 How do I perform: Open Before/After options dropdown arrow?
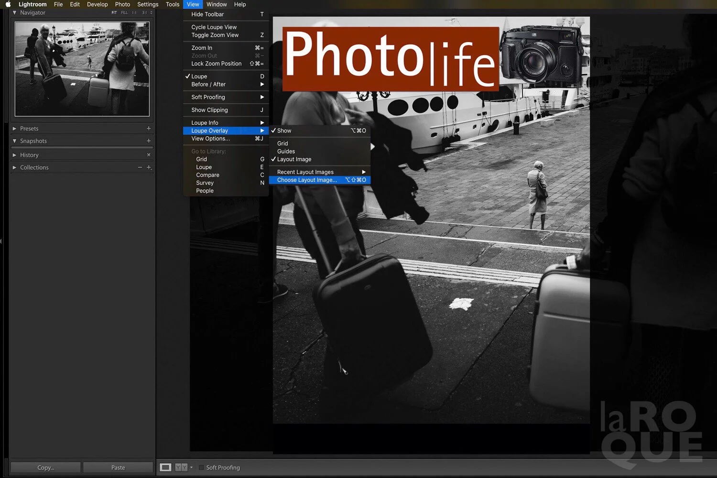tap(191, 467)
